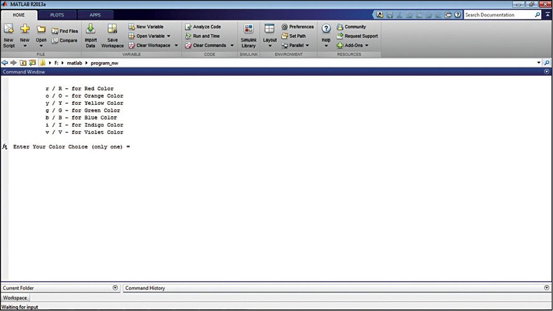This screenshot has height=311, width=553.
Task: Expand the Clear Workspace dropdown arrow
Action: (x=176, y=45)
